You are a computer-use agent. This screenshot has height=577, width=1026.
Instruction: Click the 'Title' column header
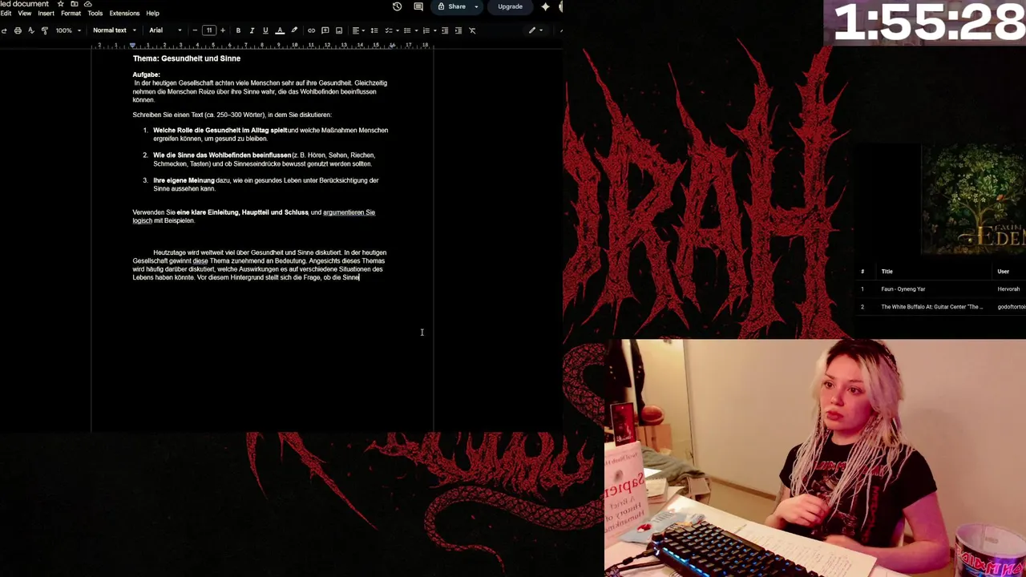point(887,272)
